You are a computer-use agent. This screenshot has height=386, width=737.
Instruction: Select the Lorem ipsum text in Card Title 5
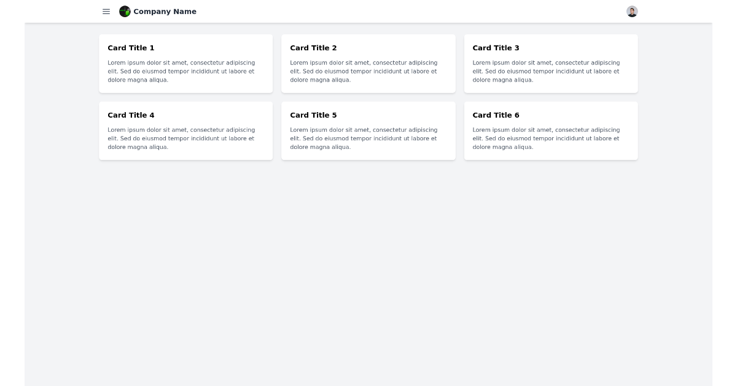(x=364, y=138)
